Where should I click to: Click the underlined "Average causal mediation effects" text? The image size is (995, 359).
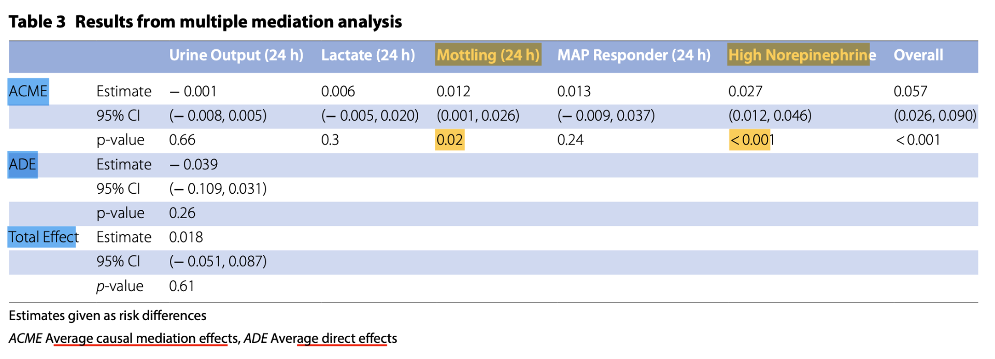pos(141,338)
